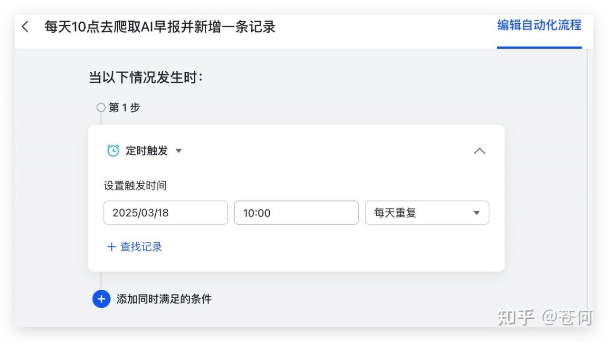Click the plus sign beside 查找记录
This screenshot has height=342, width=608.
click(111, 247)
